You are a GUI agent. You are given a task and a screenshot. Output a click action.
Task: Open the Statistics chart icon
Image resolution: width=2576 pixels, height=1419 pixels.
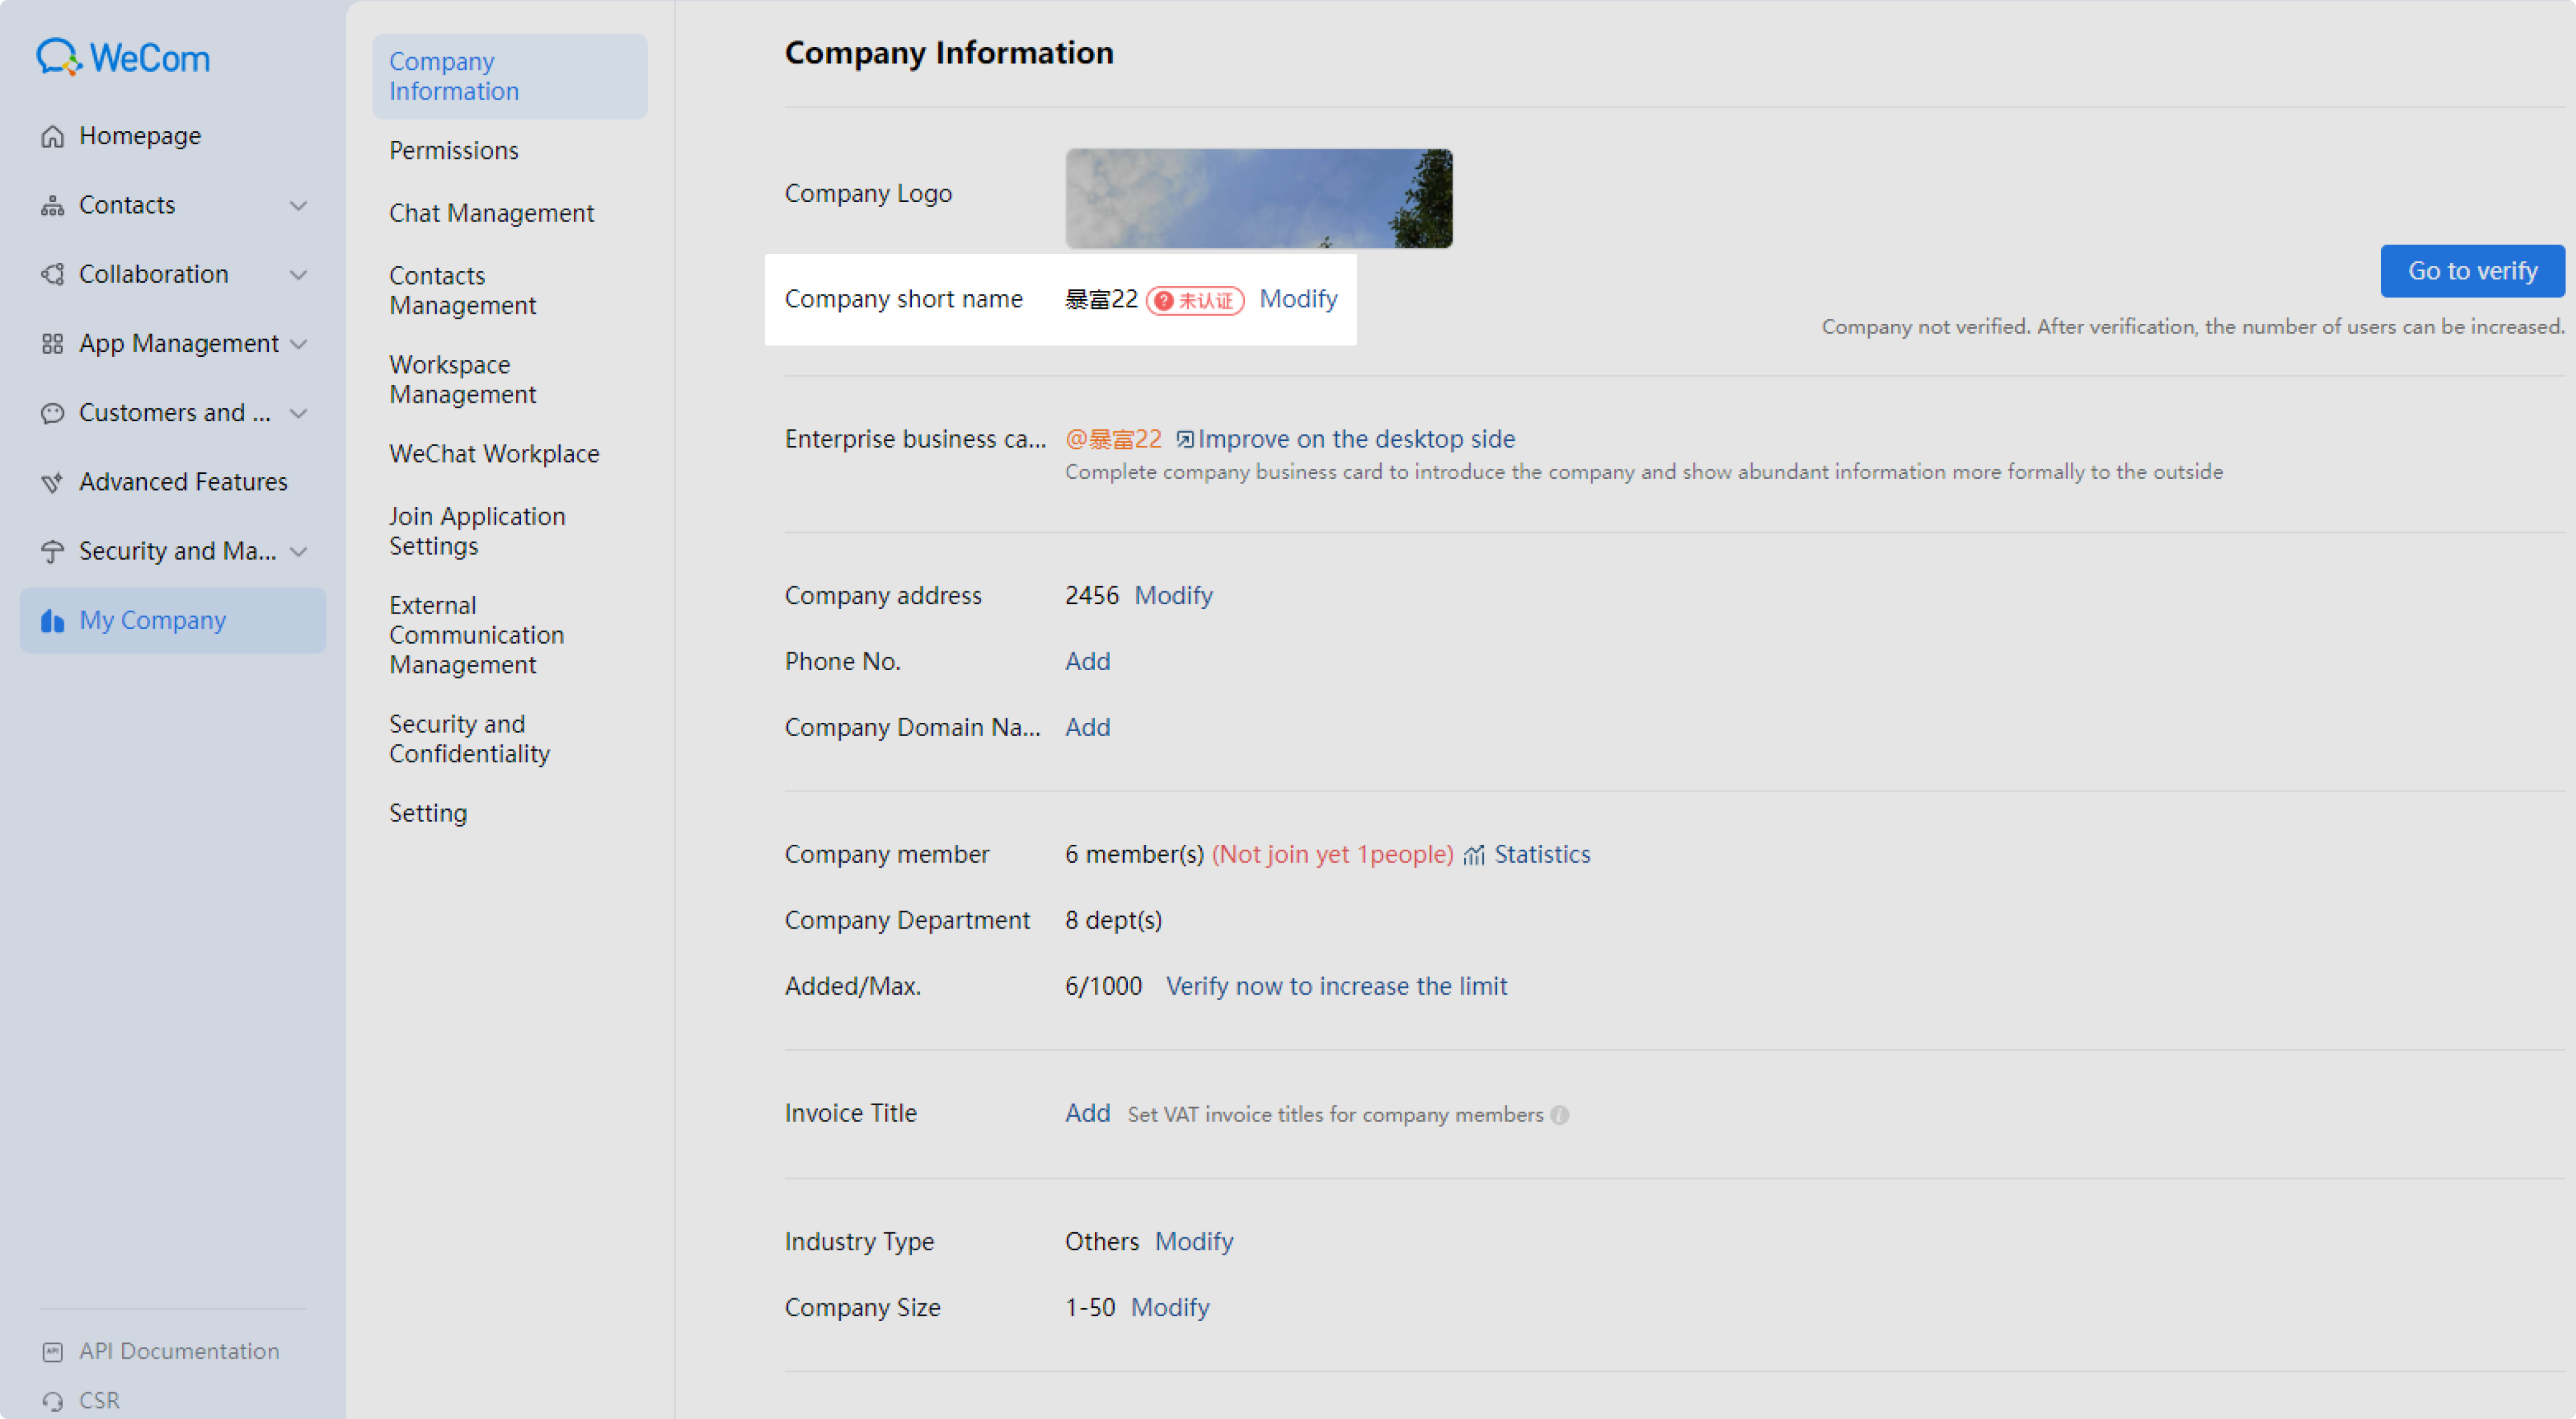pyautogui.click(x=1473, y=856)
